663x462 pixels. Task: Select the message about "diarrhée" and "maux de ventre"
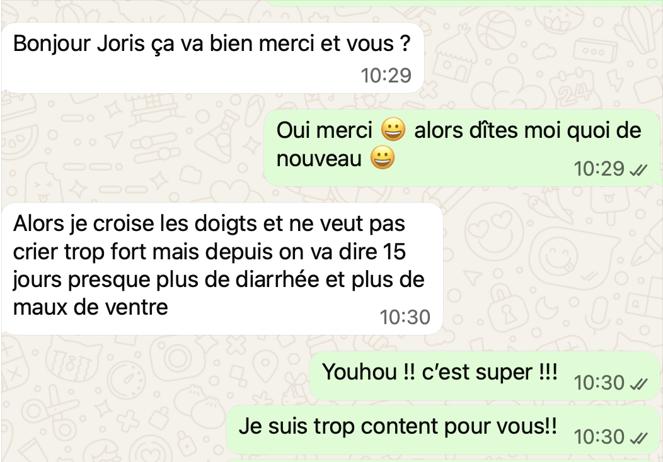222,269
